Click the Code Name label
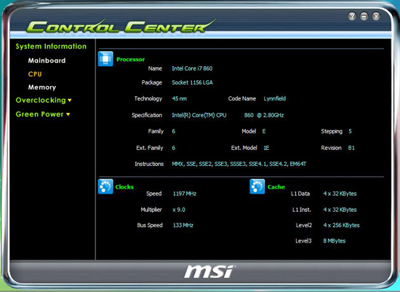Viewport: 400px width, 292px height. 242,98
